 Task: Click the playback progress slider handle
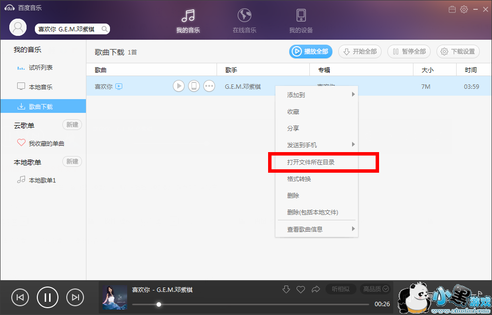click(x=159, y=304)
